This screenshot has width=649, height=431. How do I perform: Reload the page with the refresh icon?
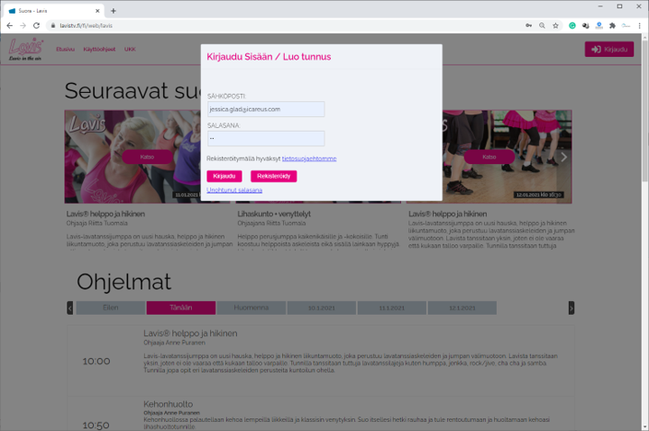pyautogui.click(x=36, y=25)
